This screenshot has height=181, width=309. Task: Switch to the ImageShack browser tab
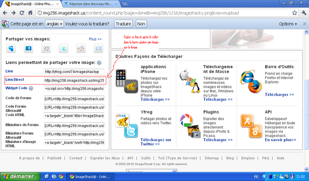(x=32, y=4)
